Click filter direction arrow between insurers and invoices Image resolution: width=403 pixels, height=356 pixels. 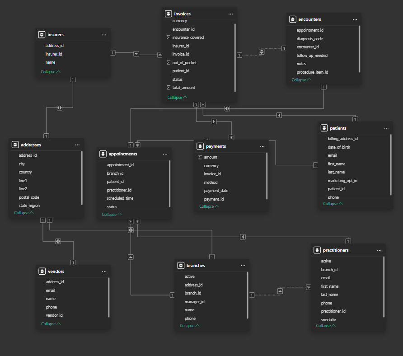coord(136,54)
